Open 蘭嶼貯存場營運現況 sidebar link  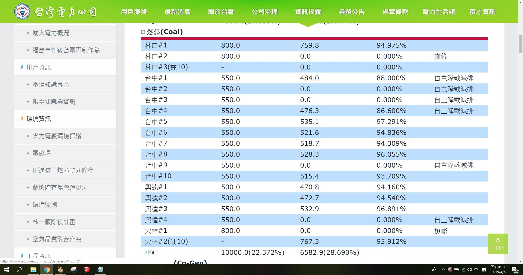(x=60, y=188)
